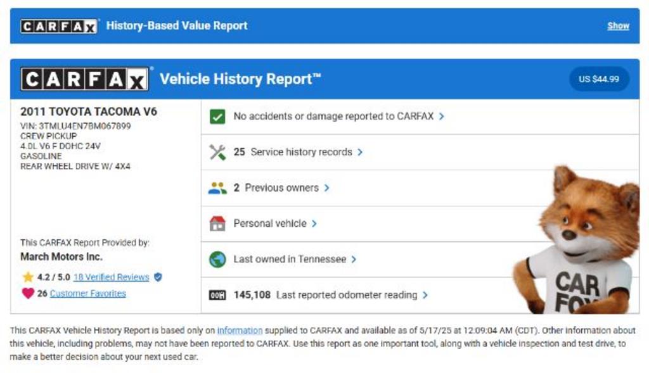Click the globe last-owned location icon
649x373 pixels.
[x=217, y=259]
